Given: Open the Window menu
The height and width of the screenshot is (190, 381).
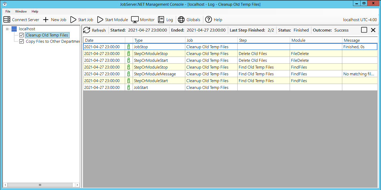Looking at the screenshot, I should pyautogui.click(x=21, y=11).
